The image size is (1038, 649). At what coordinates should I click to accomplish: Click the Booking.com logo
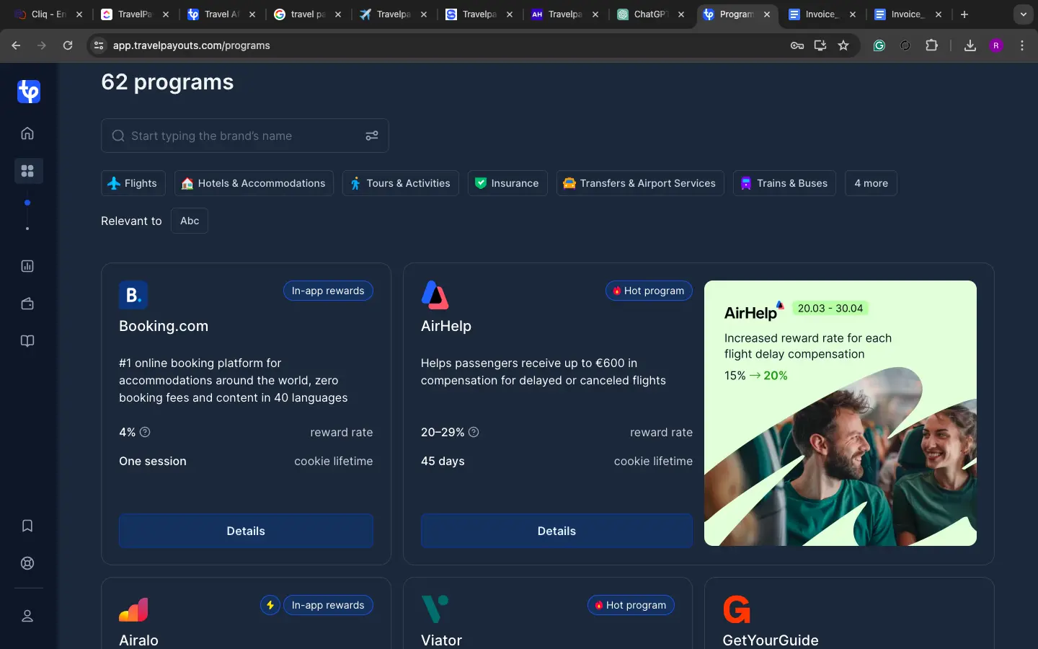pyautogui.click(x=133, y=295)
